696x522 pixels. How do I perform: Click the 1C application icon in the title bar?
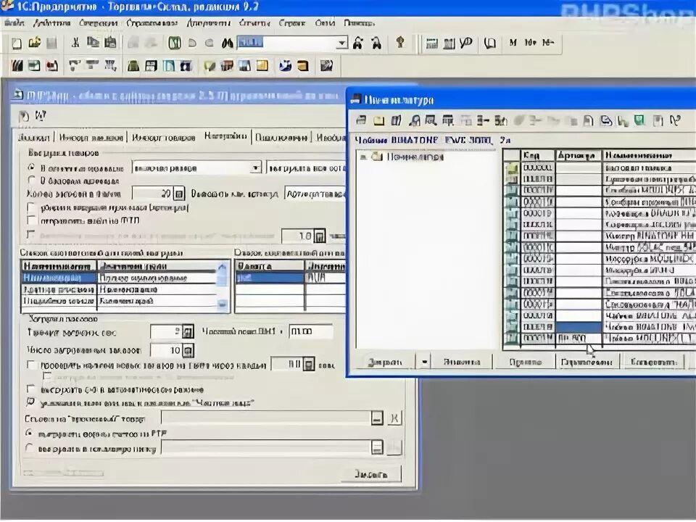click(x=7, y=7)
